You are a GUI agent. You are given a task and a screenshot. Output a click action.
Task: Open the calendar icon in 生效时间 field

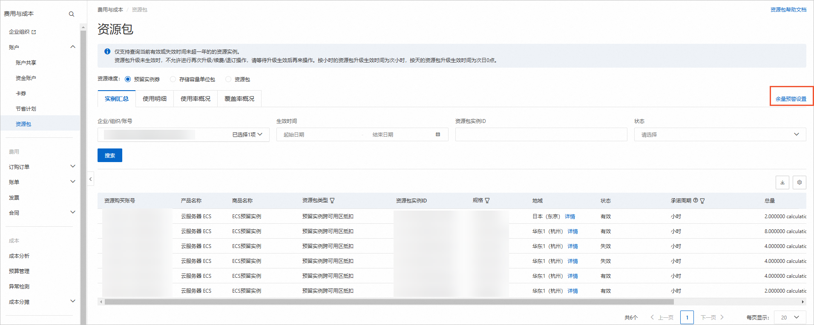coord(438,134)
